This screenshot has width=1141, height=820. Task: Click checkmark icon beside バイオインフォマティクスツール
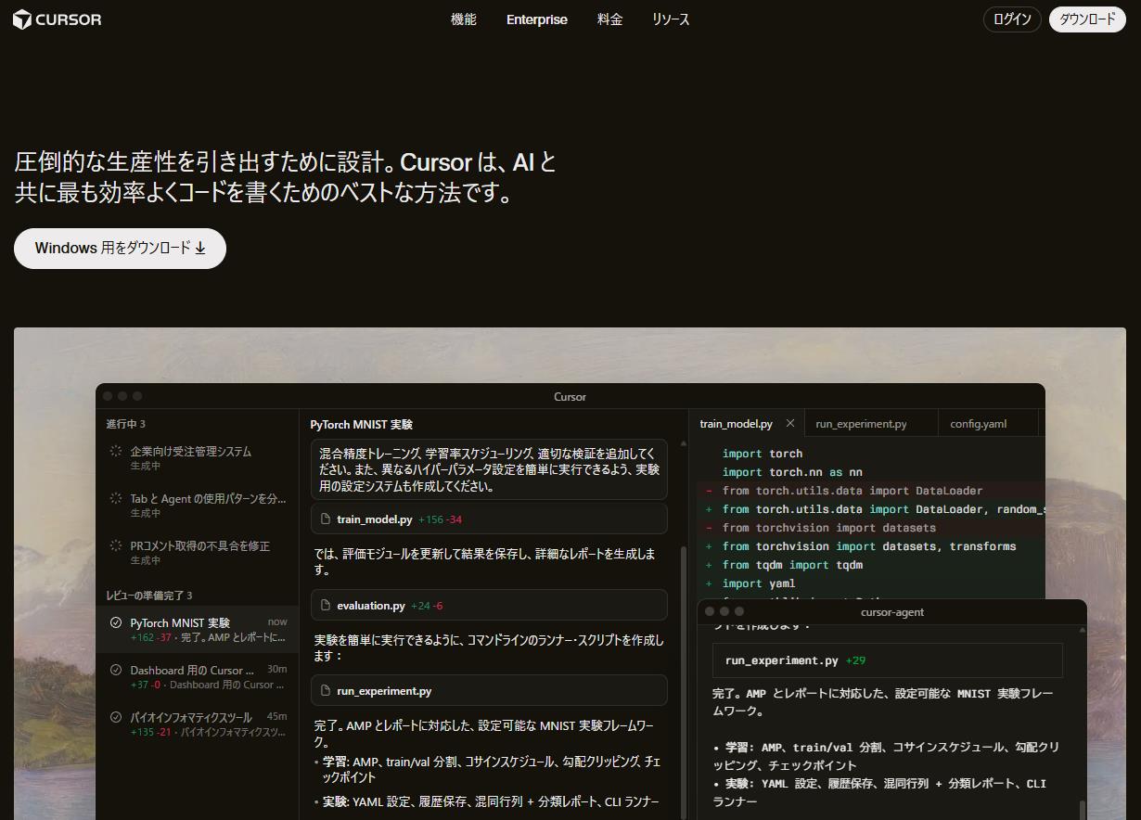pos(116,717)
